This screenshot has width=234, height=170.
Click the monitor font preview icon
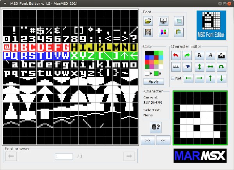click(163, 21)
